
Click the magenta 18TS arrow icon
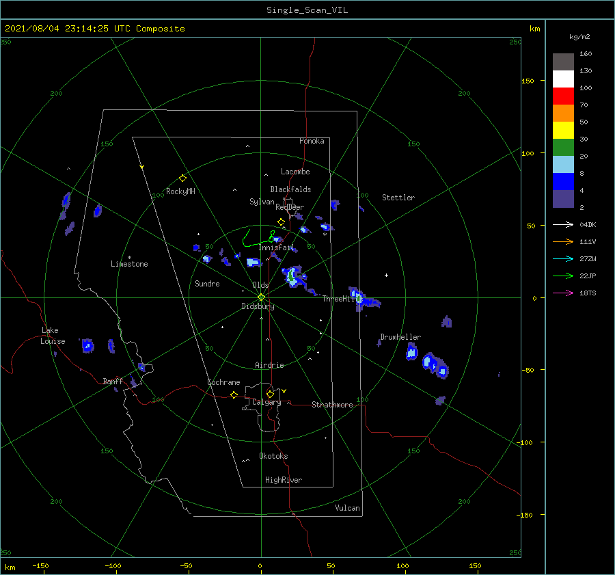pyautogui.click(x=563, y=293)
